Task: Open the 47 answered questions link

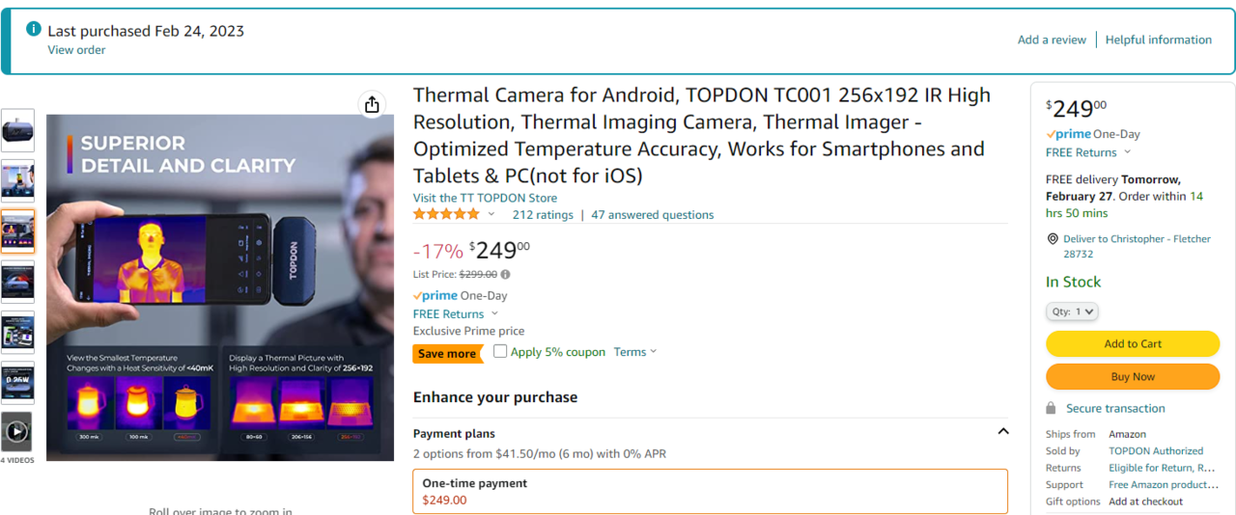Action: click(x=653, y=215)
